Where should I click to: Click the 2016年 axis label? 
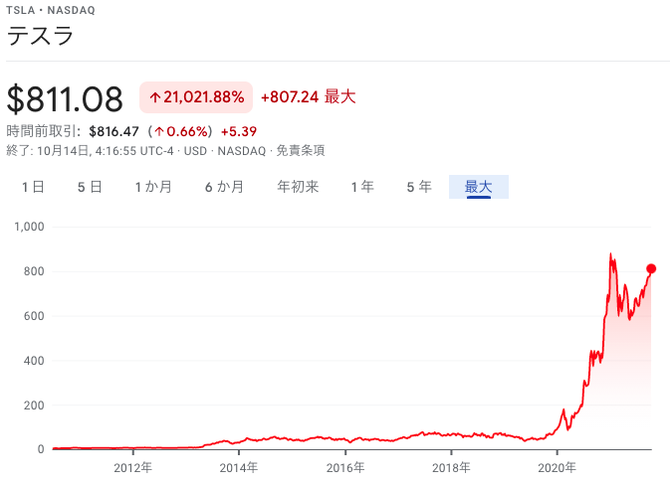point(345,468)
